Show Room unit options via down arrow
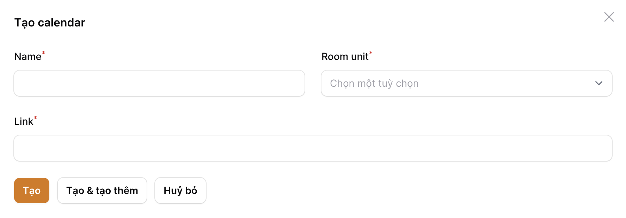Image resolution: width=626 pixels, height=218 pixels. (x=599, y=83)
